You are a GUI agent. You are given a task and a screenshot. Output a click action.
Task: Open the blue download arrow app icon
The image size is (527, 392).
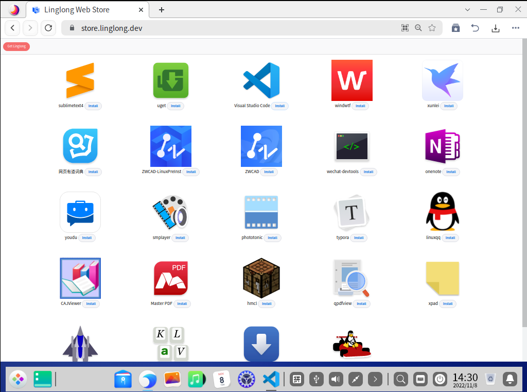point(261,344)
